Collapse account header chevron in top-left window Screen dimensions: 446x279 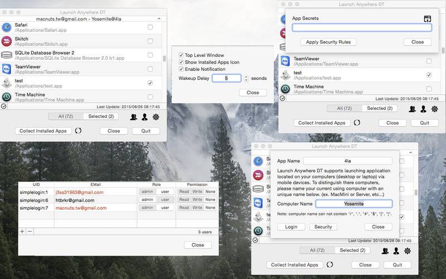coord(159,19)
